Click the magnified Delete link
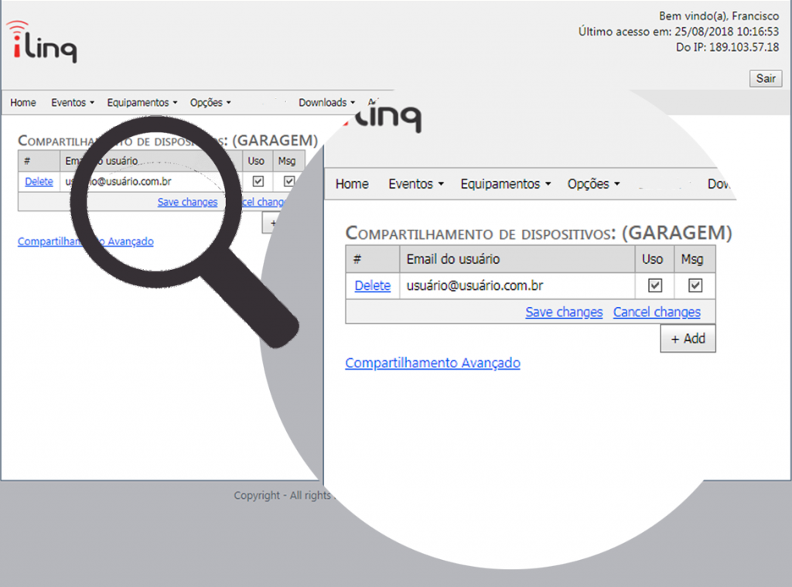792x587 pixels. (372, 286)
